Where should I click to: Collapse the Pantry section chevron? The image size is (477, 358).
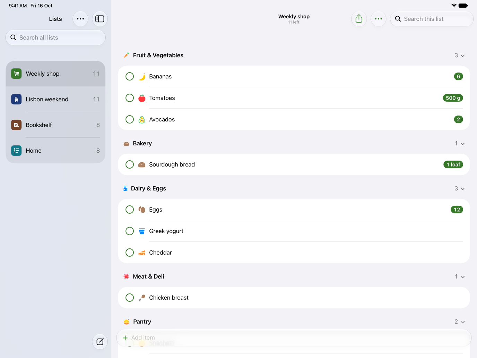pos(462,322)
